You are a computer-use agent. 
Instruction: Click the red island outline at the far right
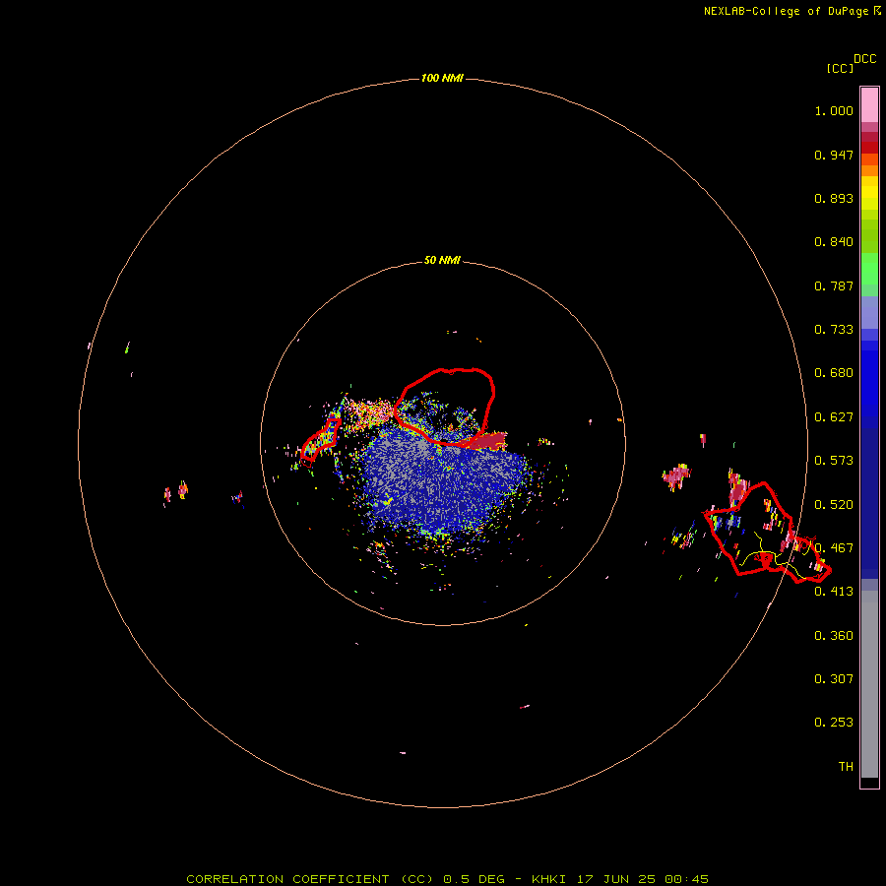tap(766, 532)
